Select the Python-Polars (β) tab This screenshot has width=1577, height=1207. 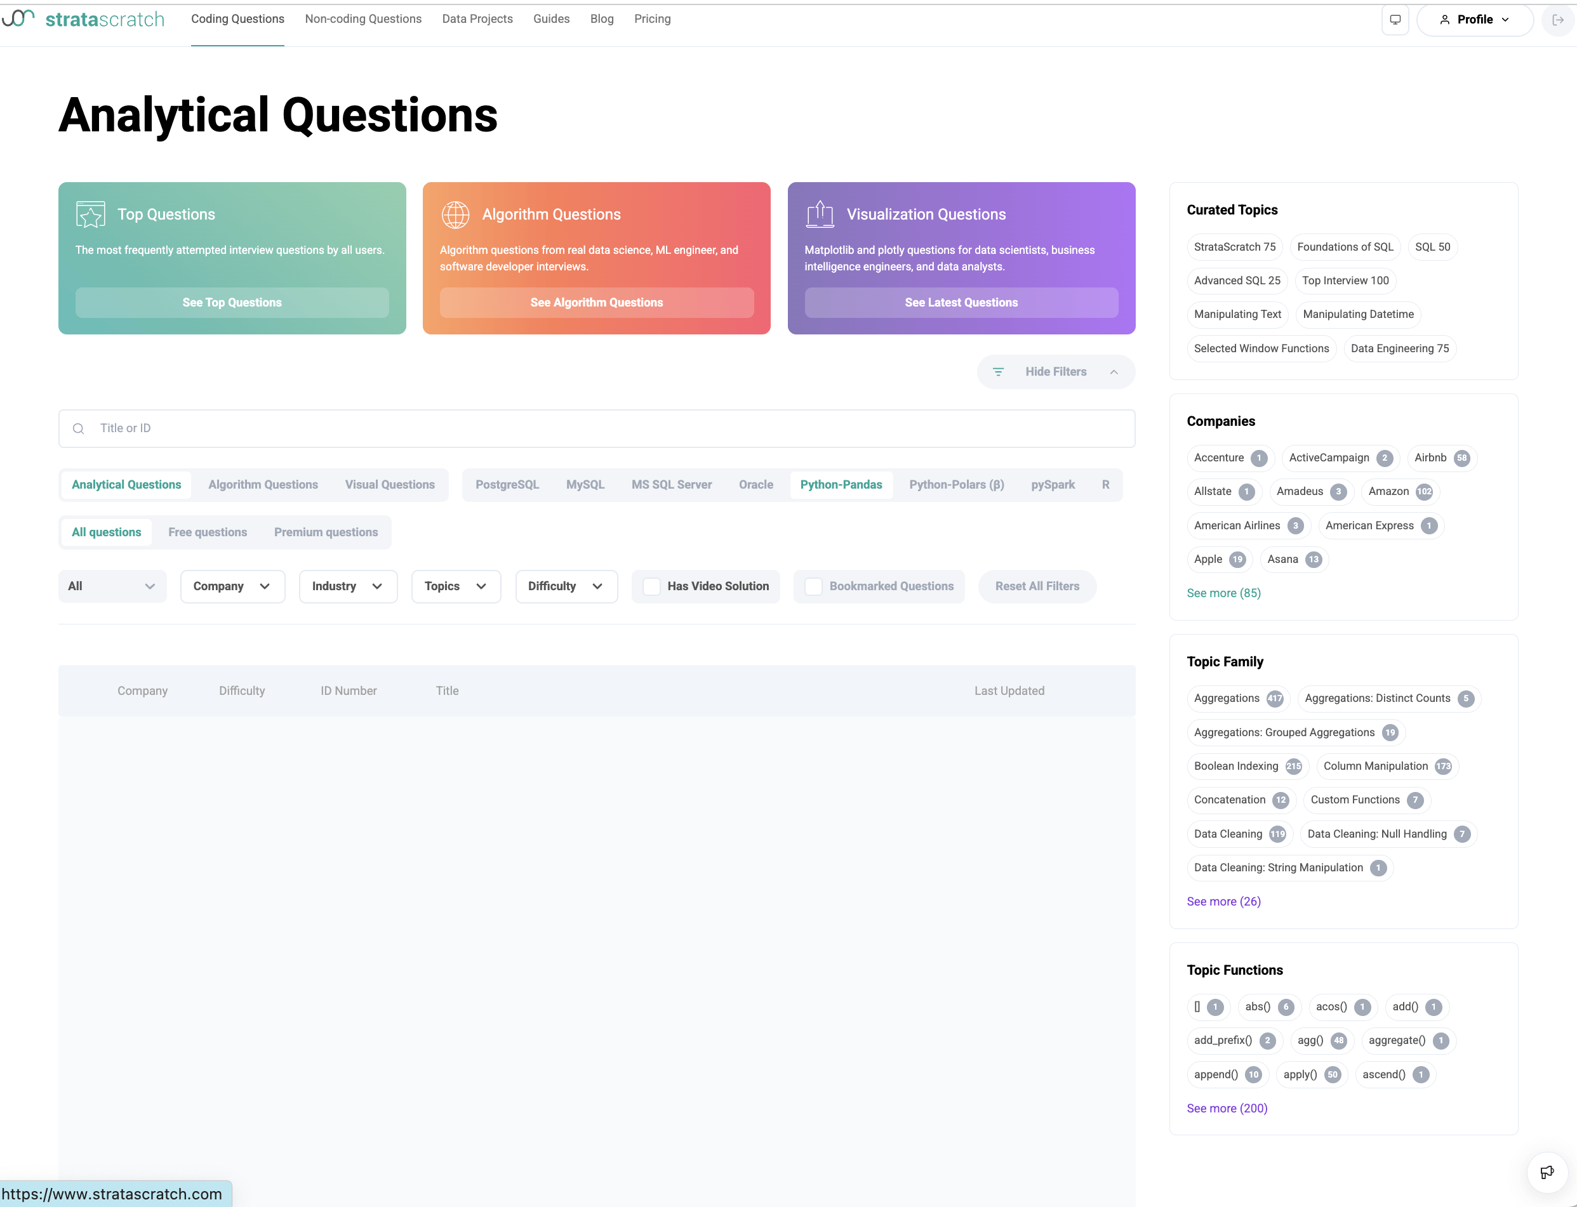click(x=956, y=485)
